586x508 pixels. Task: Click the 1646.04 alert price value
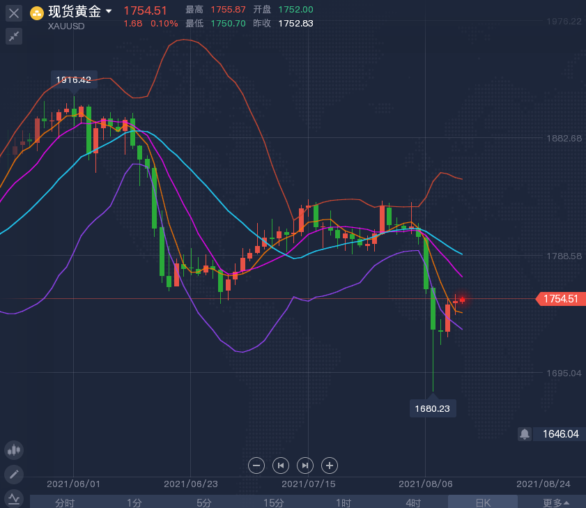point(560,434)
